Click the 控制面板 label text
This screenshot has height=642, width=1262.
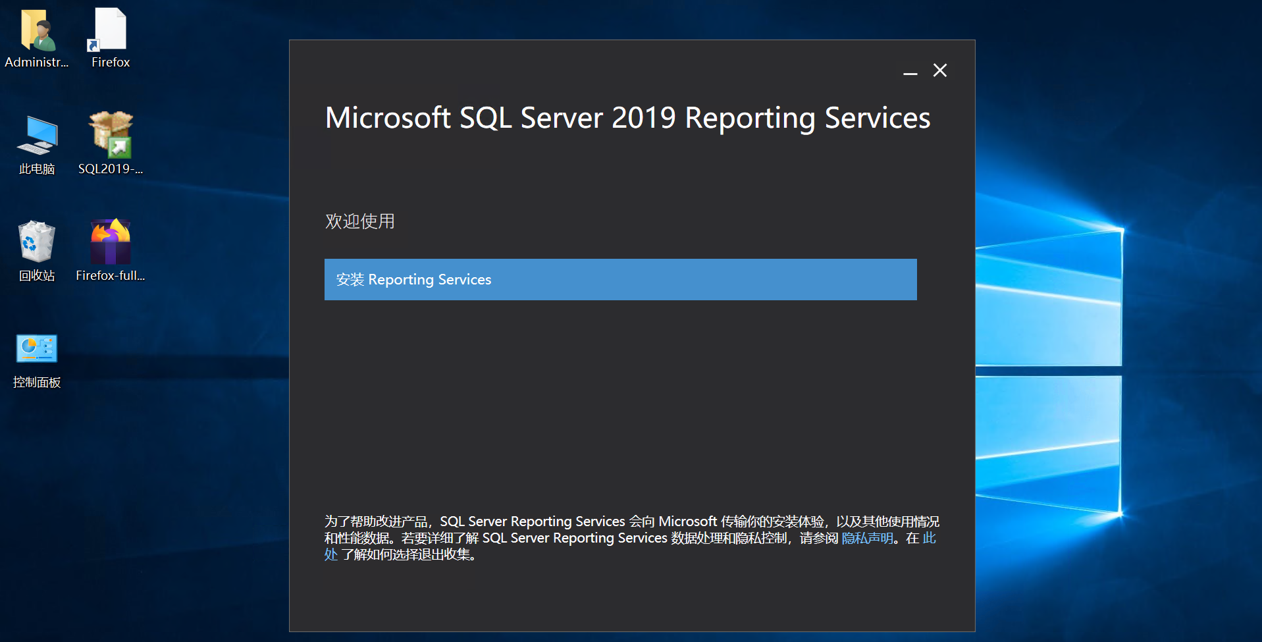tap(37, 383)
